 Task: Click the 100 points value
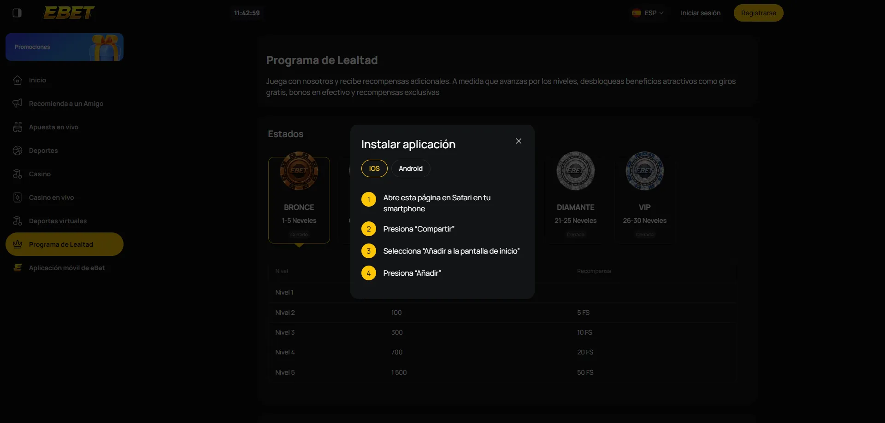coord(396,313)
